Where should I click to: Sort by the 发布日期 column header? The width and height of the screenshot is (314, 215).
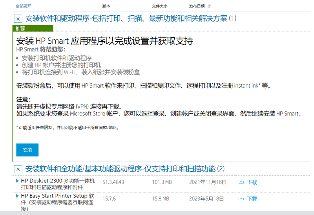[197, 6]
